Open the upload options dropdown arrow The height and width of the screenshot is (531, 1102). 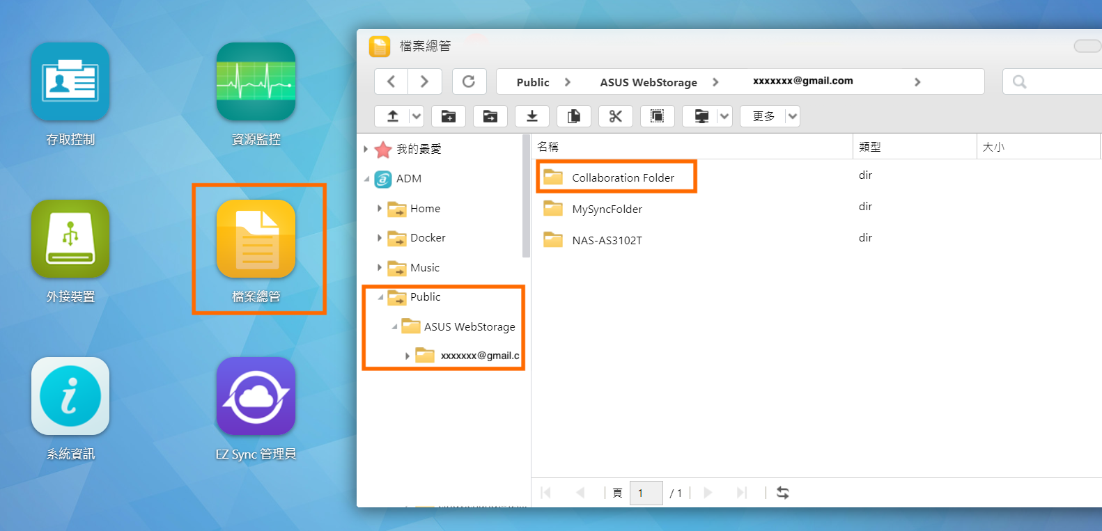point(417,116)
